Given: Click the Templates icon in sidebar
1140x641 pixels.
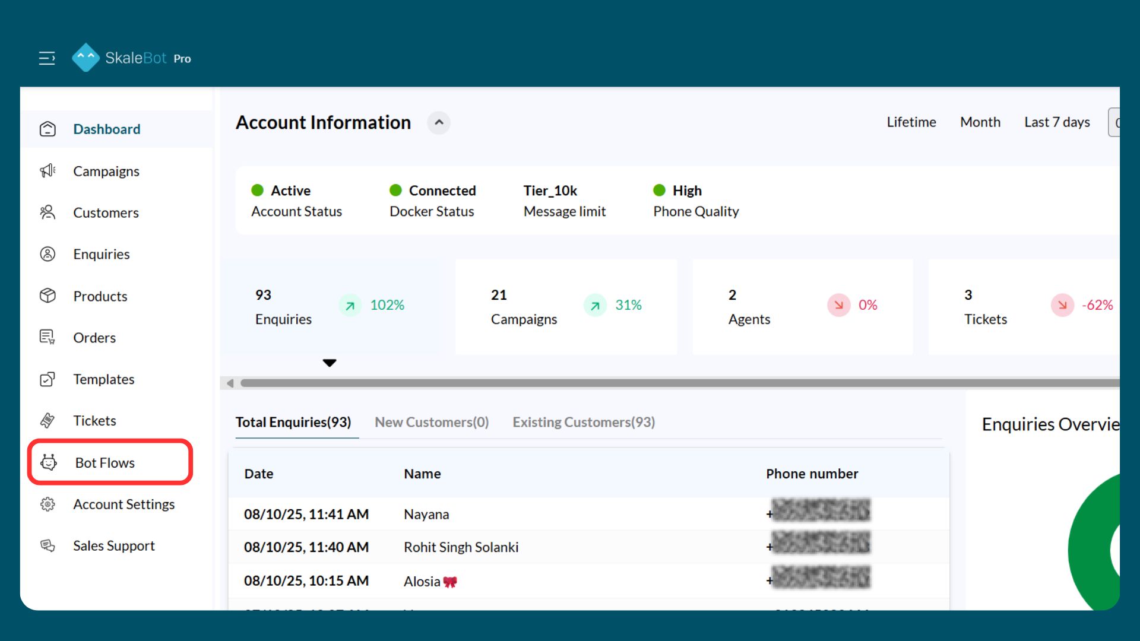Looking at the screenshot, I should coord(47,379).
